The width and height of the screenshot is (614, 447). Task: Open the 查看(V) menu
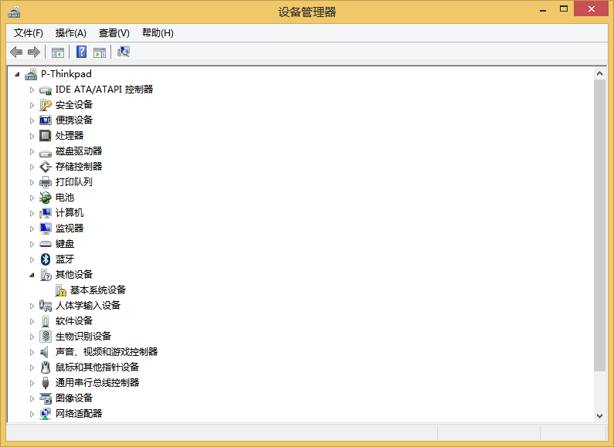pos(114,32)
